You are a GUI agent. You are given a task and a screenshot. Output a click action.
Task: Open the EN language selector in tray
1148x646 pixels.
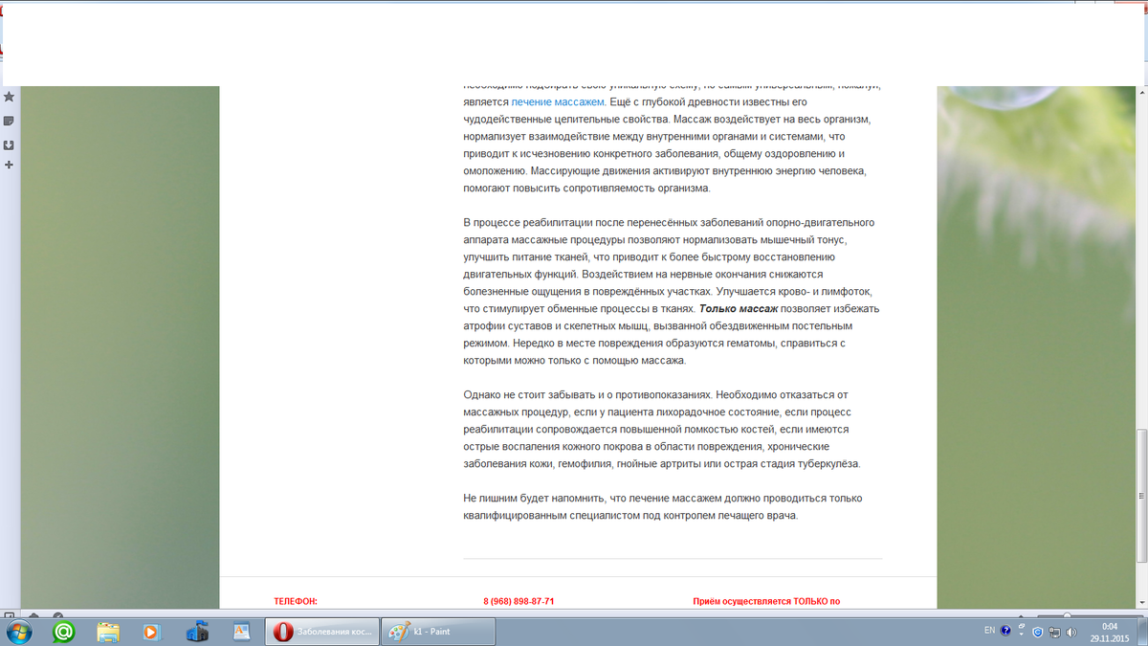coord(989,632)
